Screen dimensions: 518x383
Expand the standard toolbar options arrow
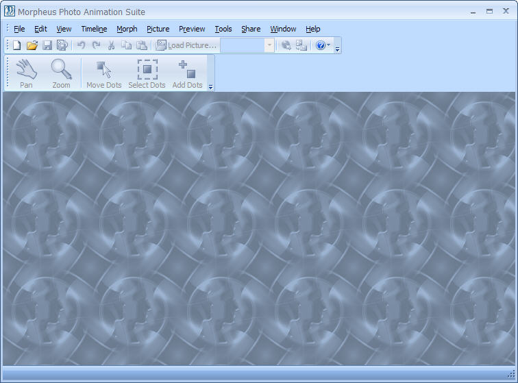pyautogui.click(x=338, y=48)
